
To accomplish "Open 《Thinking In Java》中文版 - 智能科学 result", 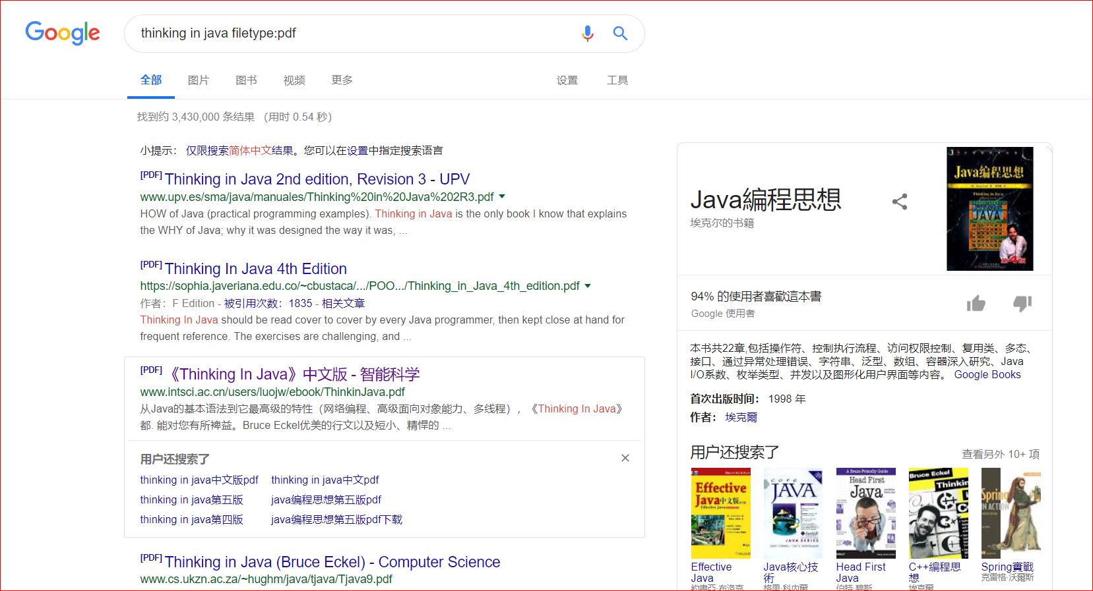I will 294,374.
